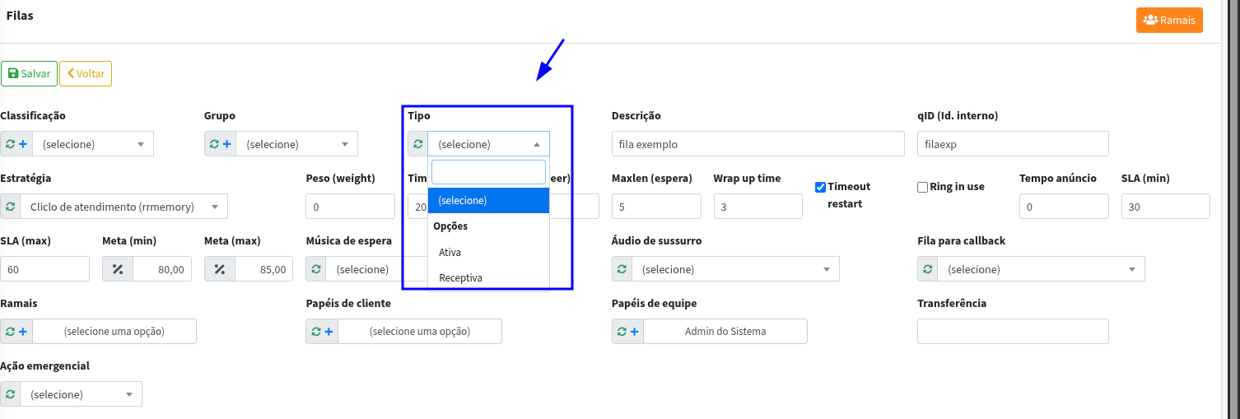This screenshot has width=1240, height=419.
Task: Click the percent icon in Meta (min)
Action: [117, 269]
